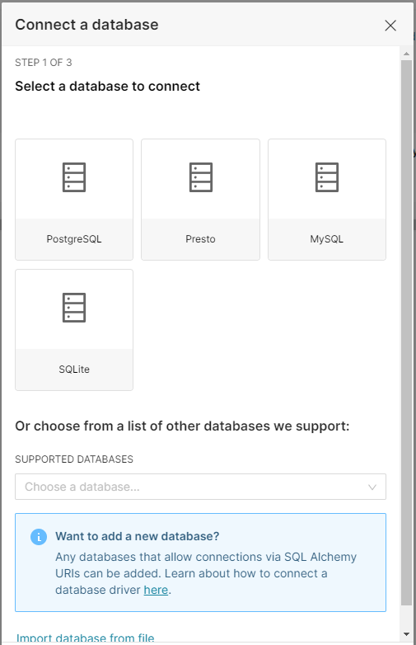This screenshot has width=416, height=645.
Task: Select the PostgreSQL label card
Action: tap(74, 239)
